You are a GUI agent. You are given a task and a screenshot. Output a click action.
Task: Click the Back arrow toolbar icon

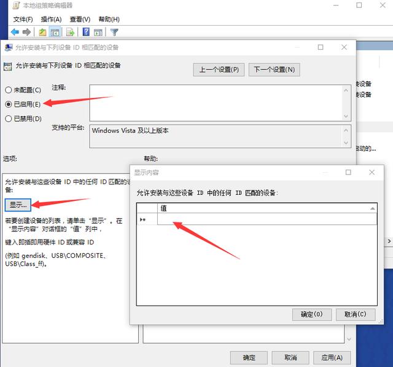pyautogui.click(x=15, y=32)
